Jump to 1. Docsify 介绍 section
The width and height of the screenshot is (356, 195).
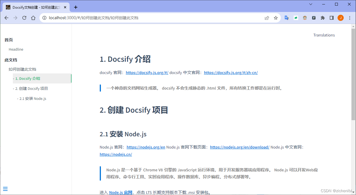pos(28,78)
